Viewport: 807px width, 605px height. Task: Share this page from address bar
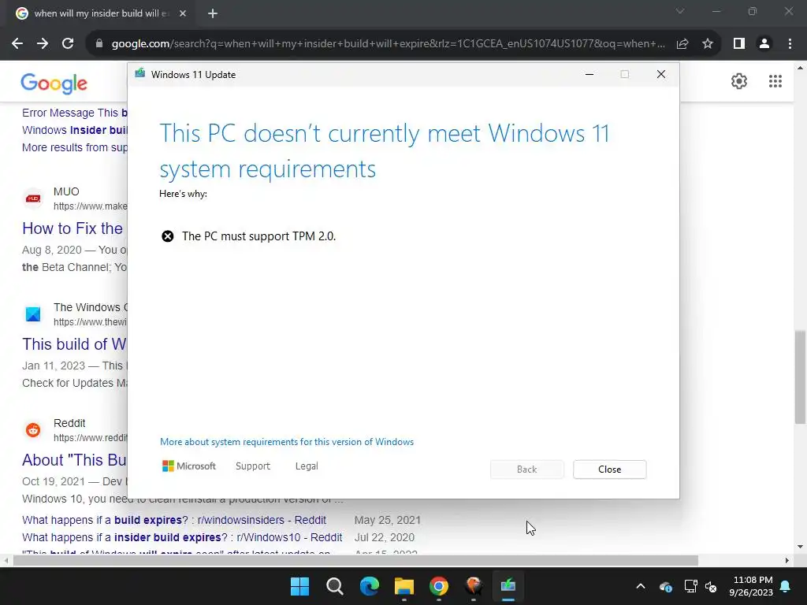682,44
